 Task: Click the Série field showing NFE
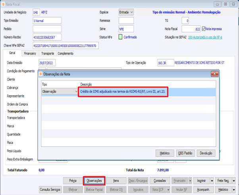click(x=126, y=29)
